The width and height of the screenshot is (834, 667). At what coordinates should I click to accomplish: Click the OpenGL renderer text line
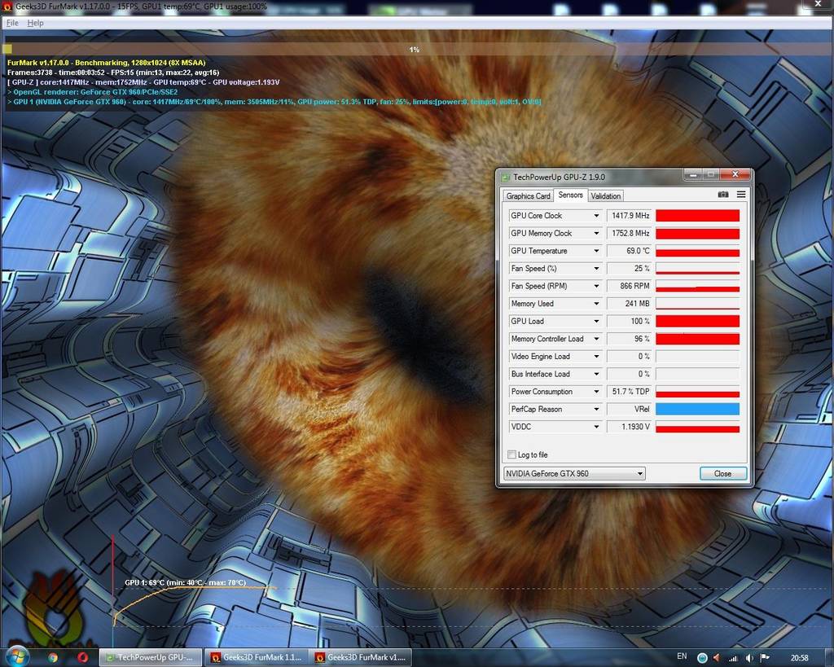point(93,91)
